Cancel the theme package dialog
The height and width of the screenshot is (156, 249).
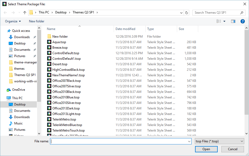tap(232, 149)
